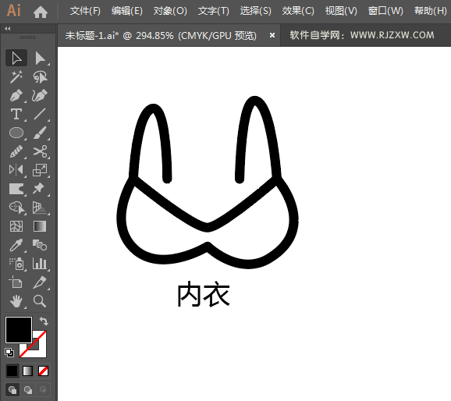Open the 效果(C) menu

298,11
